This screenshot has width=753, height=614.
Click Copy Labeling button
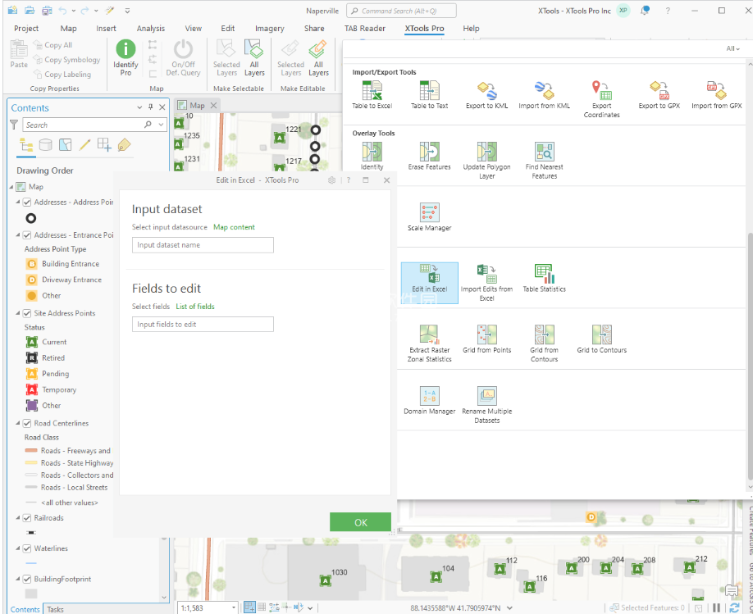point(62,75)
